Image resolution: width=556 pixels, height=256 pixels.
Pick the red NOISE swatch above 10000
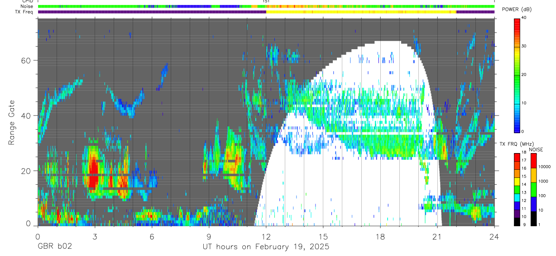533,160
